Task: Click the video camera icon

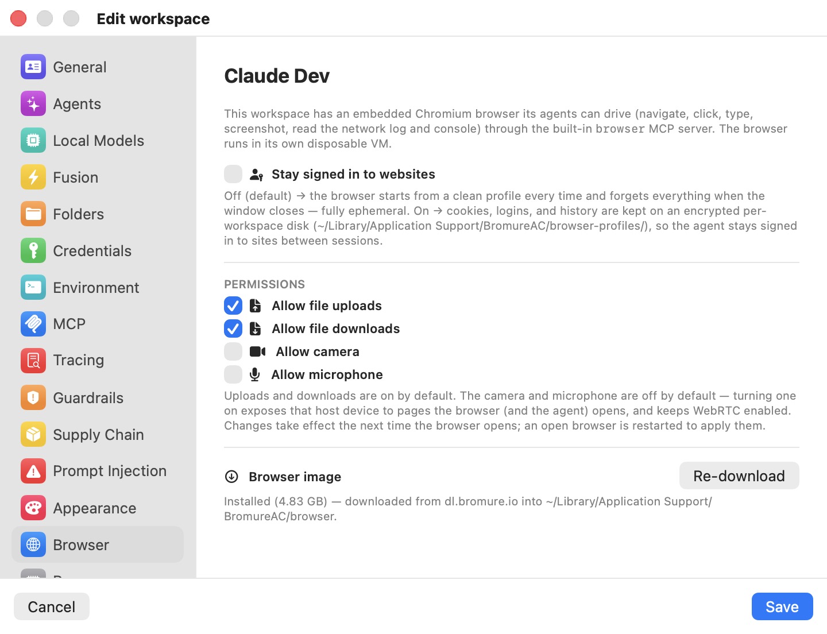Action: coord(258,351)
